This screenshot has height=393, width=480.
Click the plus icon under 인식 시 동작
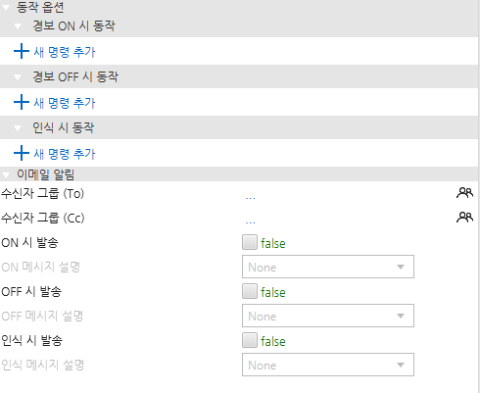click(x=22, y=153)
